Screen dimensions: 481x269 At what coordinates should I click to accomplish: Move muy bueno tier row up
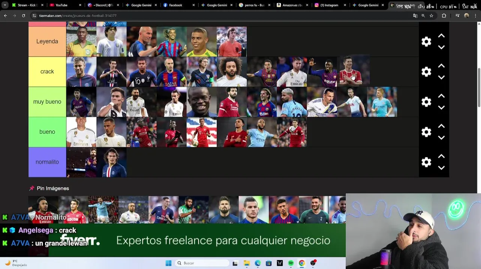(441, 96)
